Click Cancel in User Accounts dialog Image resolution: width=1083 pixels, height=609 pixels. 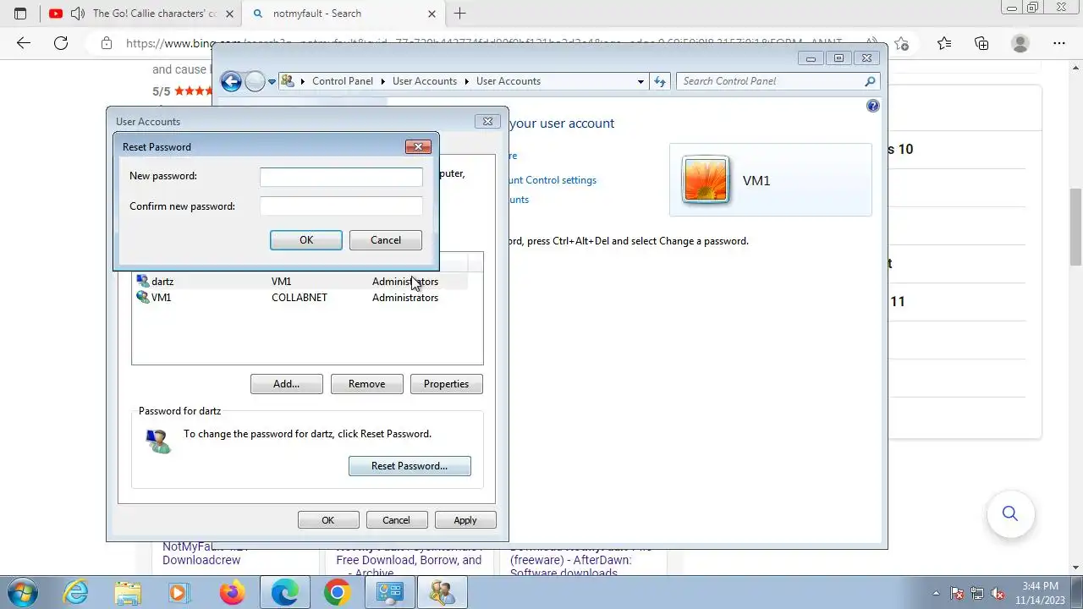point(396,520)
